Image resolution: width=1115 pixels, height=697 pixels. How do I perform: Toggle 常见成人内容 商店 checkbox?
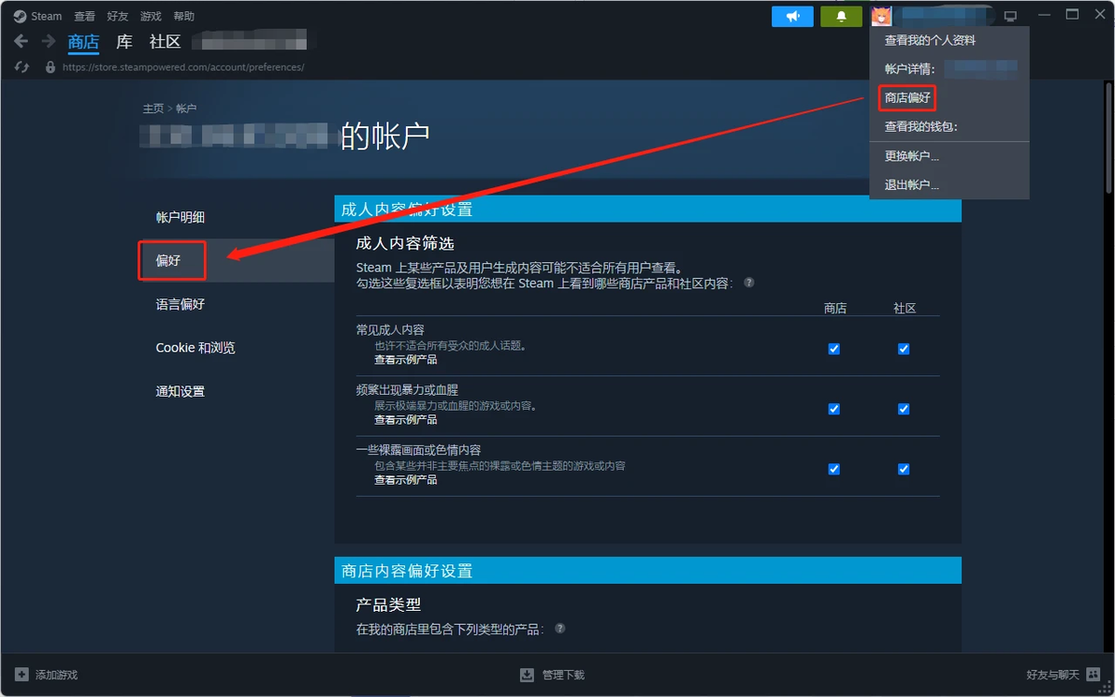tap(834, 349)
